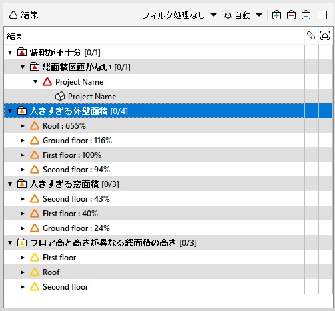335x311 pixels.
Task: Click the expand all results icon
Action: (x=276, y=15)
